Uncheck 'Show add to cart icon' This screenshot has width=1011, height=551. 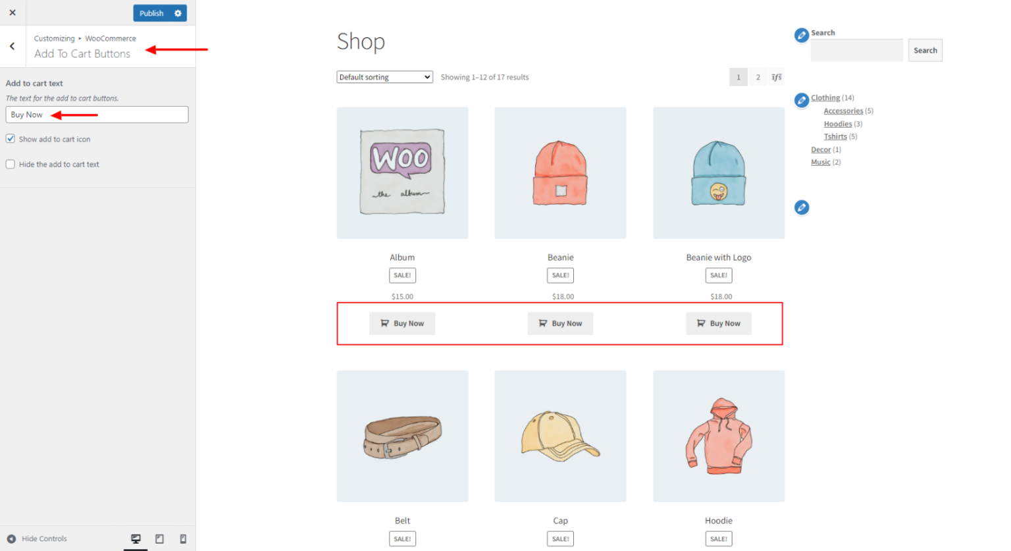coord(10,138)
